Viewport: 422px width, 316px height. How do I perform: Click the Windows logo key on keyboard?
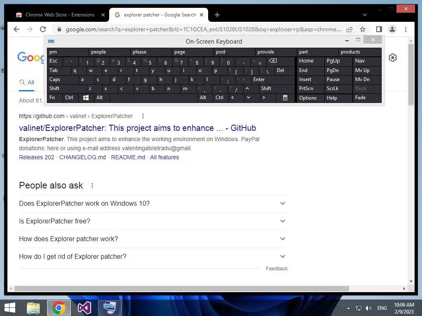pyautogui.click(x=86, y=98)
